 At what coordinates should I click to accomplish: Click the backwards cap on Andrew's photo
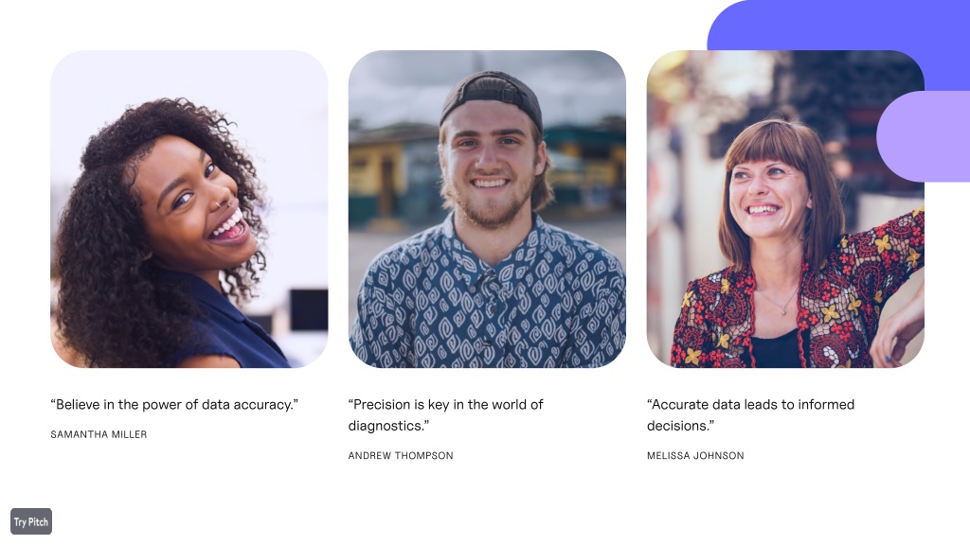pos(492,96)
